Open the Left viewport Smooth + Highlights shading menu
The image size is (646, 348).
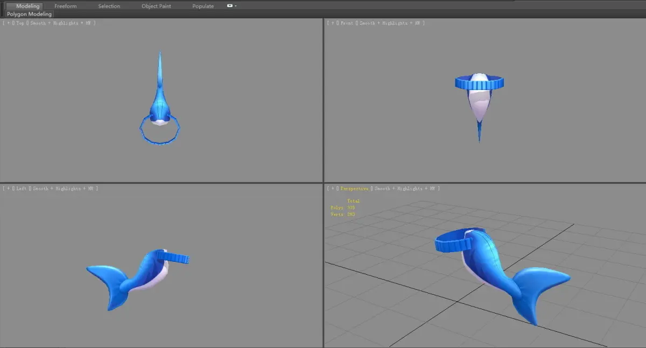coord(63,189)
